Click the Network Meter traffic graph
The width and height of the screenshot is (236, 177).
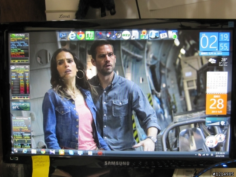tap(22, 141)
